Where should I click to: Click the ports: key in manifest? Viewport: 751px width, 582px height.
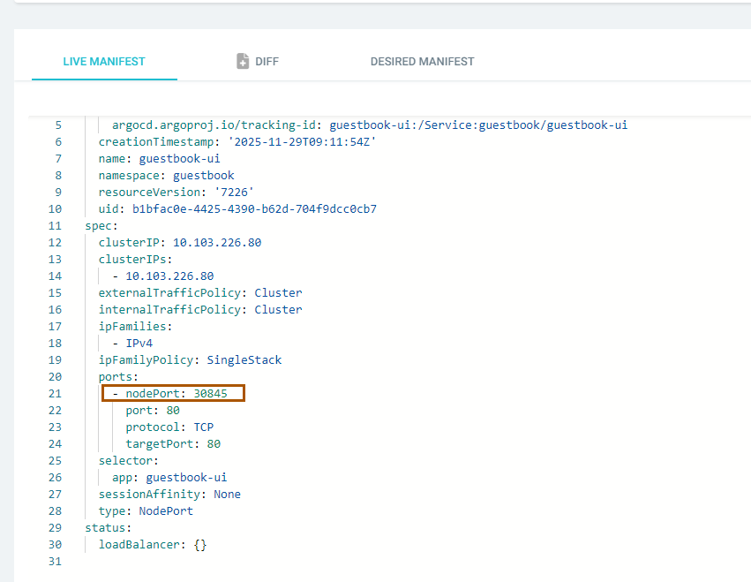coord(118,377)
